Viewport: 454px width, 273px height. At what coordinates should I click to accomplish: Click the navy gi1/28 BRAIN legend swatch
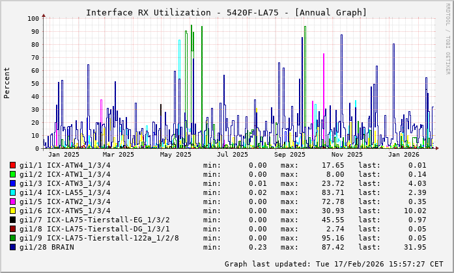[13, 247]
